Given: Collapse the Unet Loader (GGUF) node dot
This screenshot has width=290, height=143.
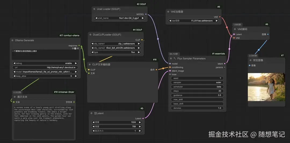Looking at the screenshot, I should click(94, 9).
